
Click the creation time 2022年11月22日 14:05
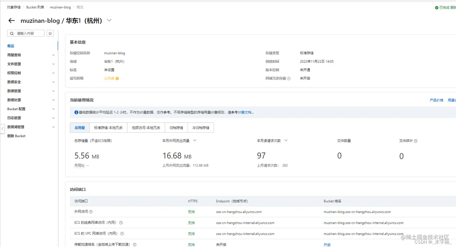point(317,61)
